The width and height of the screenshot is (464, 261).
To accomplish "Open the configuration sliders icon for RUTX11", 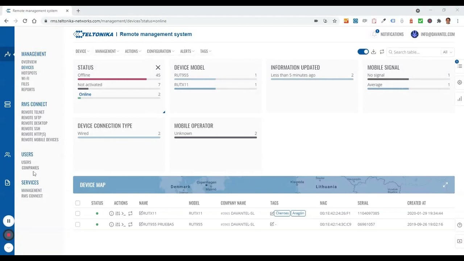I will tap(117, 214).
